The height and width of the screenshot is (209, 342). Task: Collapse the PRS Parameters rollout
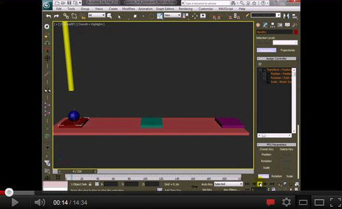[x=276, y=145]
